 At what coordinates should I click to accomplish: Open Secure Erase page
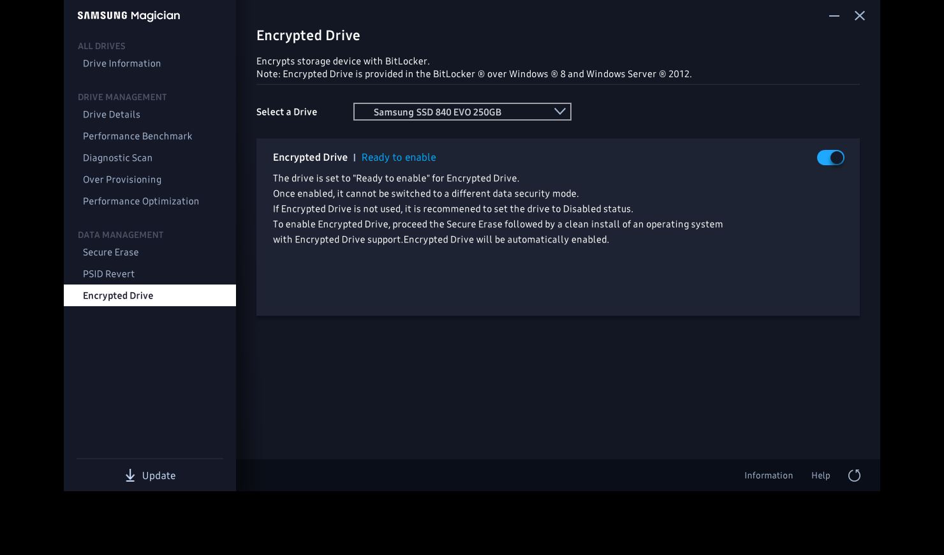[111, 252]
